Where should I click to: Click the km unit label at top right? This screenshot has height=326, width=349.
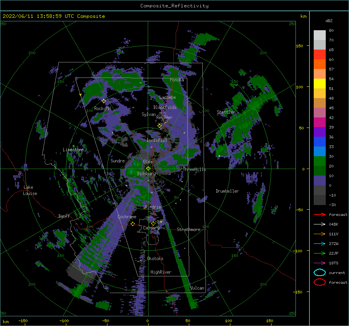[x=303, y=16]
